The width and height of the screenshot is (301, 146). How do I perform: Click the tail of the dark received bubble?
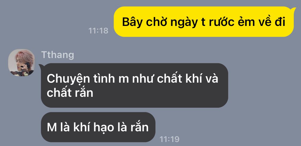tap(41, 66)
